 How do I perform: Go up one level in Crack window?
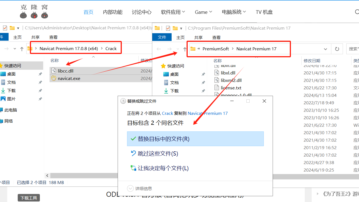pos(22,49)
